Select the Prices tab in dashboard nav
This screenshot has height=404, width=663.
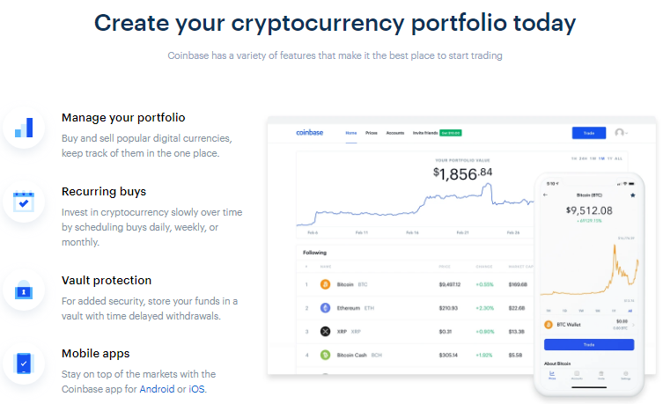pos(372,133)
